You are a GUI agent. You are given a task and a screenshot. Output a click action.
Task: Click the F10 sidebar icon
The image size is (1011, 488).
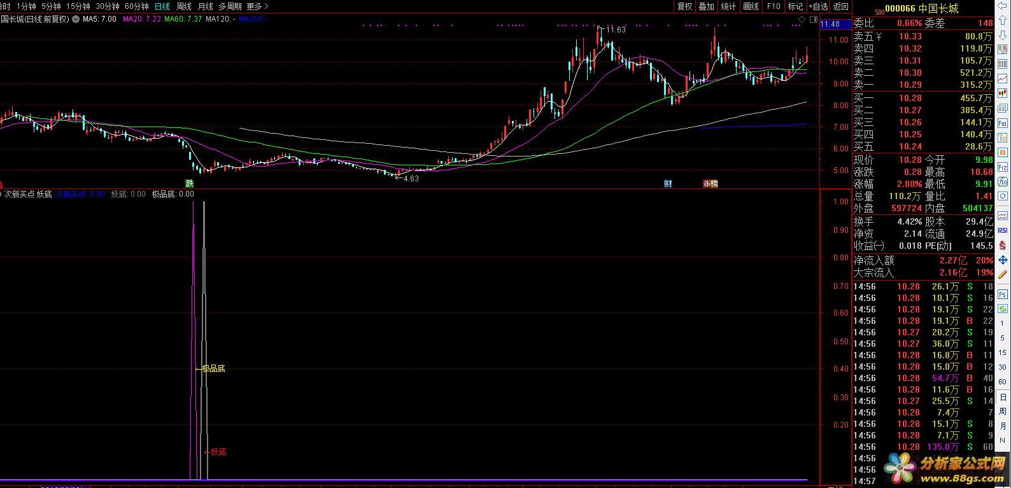pyautogui.click(x=1002, y=123)
